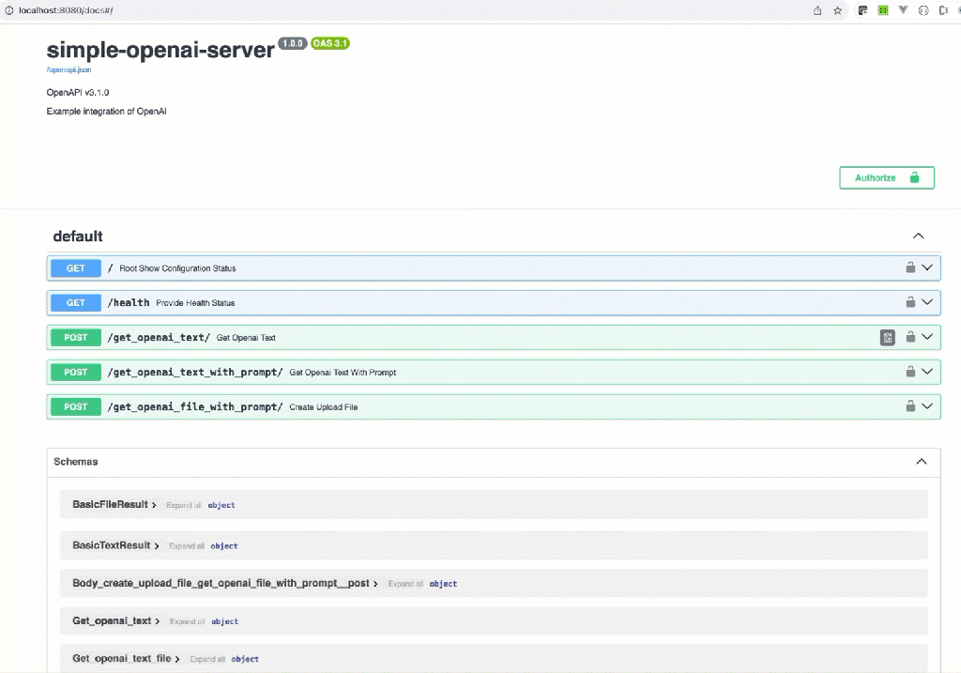Click the unlock icon on the /health endpoint

[x=910, y=302]
